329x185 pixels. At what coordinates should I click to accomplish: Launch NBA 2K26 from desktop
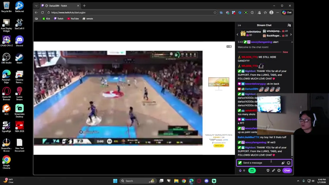click(x=19, y=127)
